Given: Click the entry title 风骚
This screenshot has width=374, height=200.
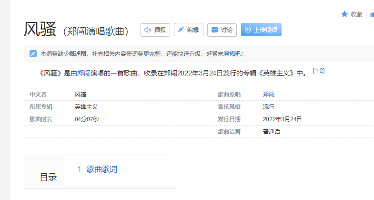Looking at the screenshot, I should click(x=40, y=30).
